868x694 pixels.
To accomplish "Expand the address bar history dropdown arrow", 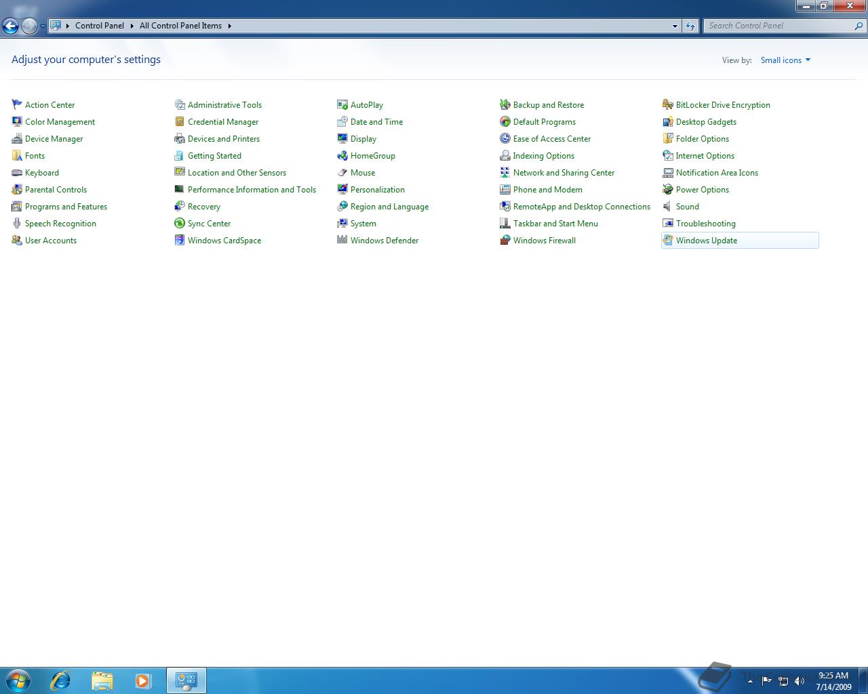I will click(675, 26).
